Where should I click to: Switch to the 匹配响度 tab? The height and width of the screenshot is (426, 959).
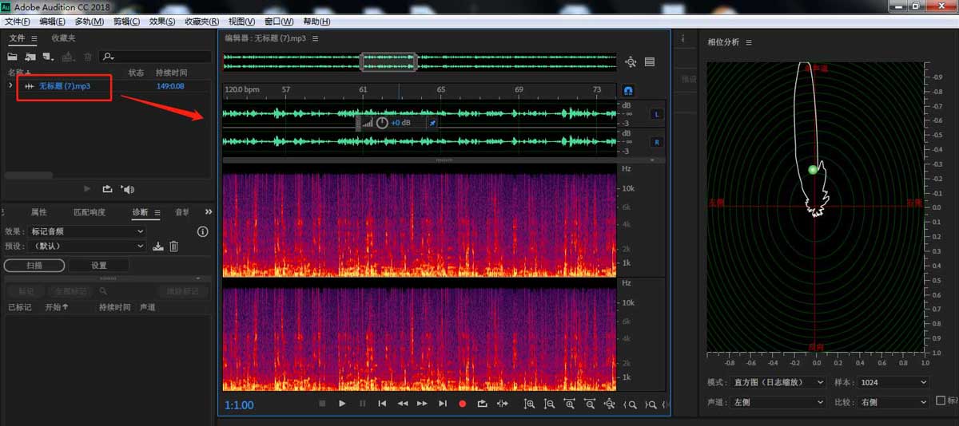tap(89, 212)
